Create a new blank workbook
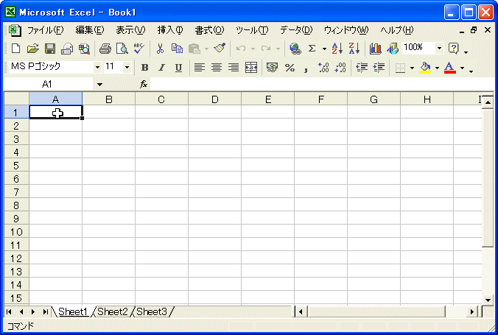498x335 pixels. point(15,49)
